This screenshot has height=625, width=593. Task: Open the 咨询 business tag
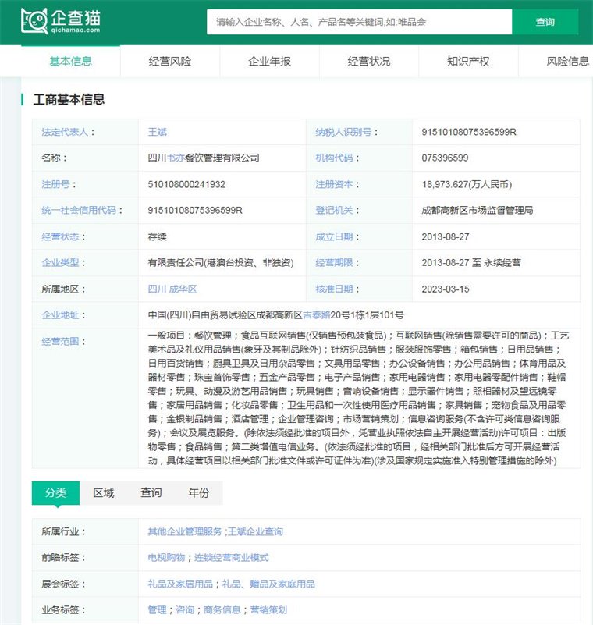185,610
